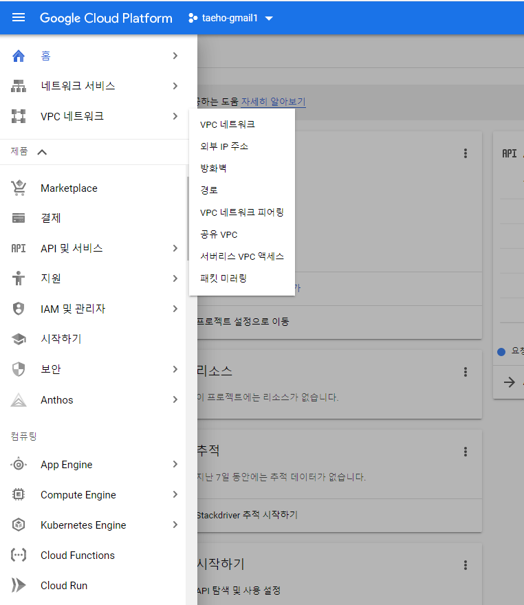Select 공유 VPC submenu item
Viewport: 524px width, 605px height.
pos(242,234)
